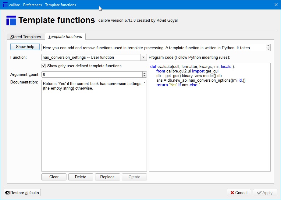The height and width of the screenshot is (200, 281).
Task: Click the "return 'Yes' if ans else ''" code line
Action: 178,85
